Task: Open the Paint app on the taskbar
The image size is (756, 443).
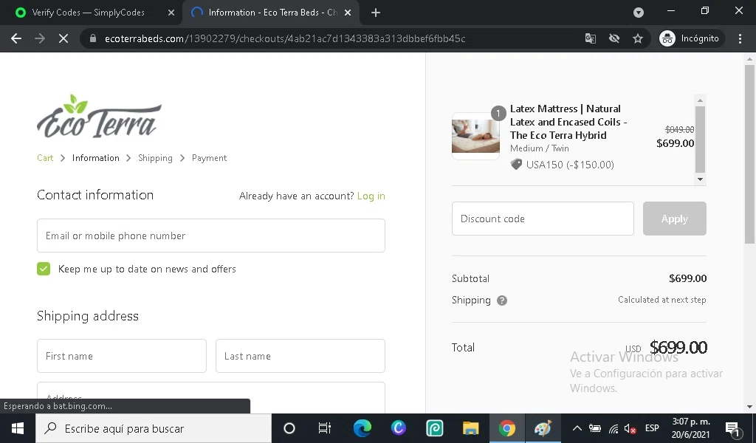Action: tap(543, 428)
